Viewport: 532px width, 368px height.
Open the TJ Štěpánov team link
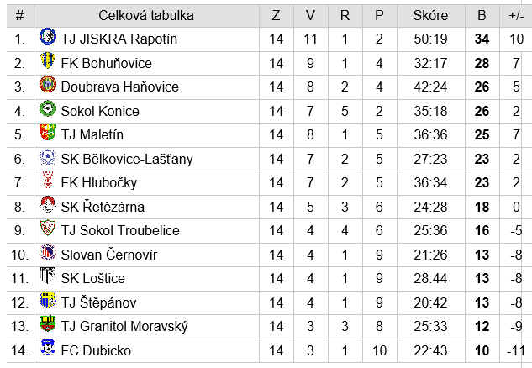98,302
